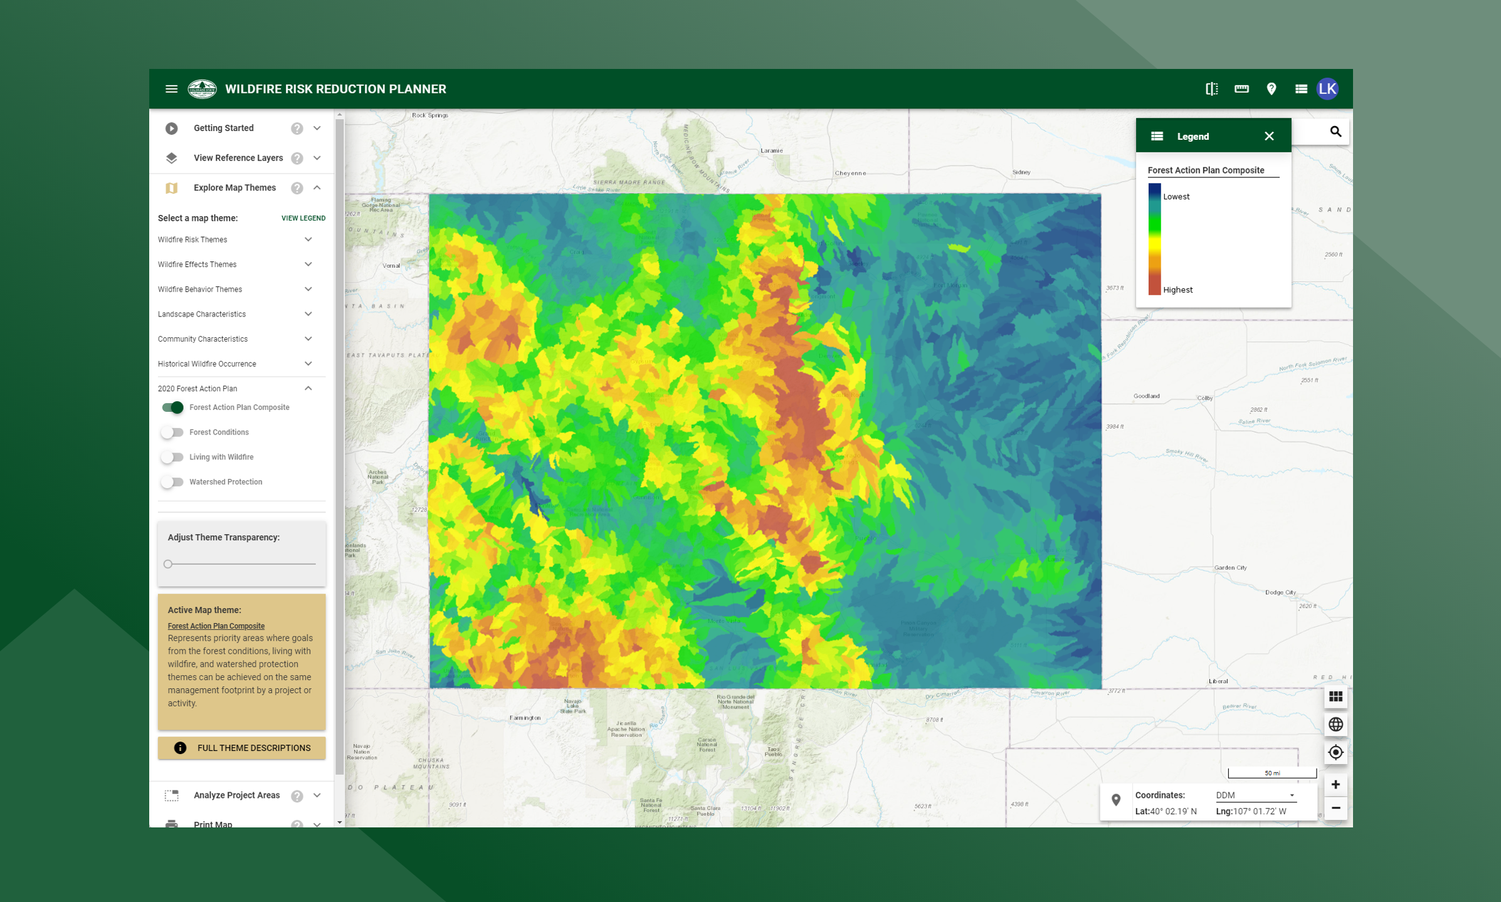
Task: Open help for View Reference Layers
Action: coord(297,159)
